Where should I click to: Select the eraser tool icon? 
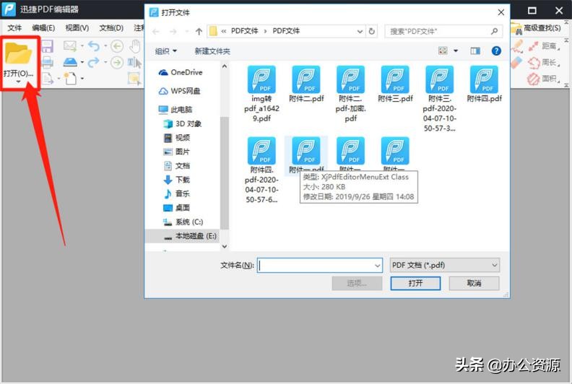(516, 62)
